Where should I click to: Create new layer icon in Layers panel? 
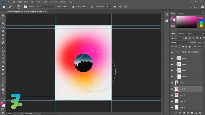click(x=196, y=113)
